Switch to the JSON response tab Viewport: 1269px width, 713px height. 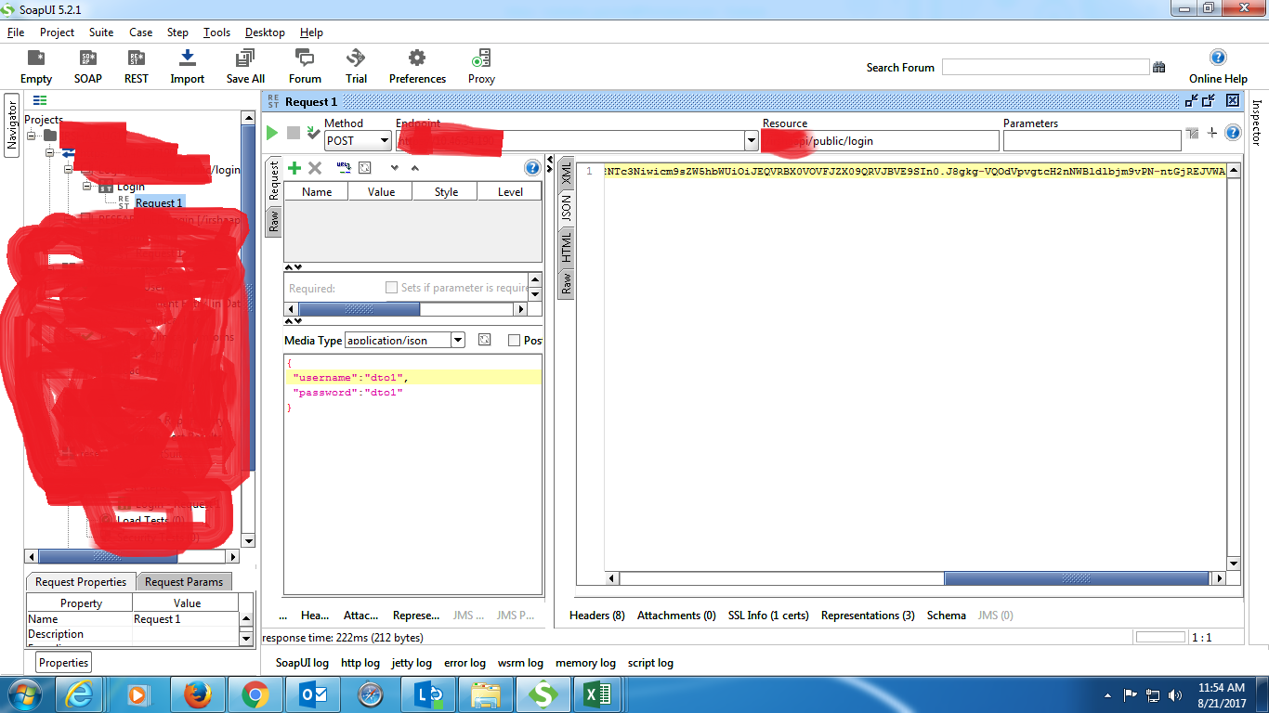click(x=566, y=209)
